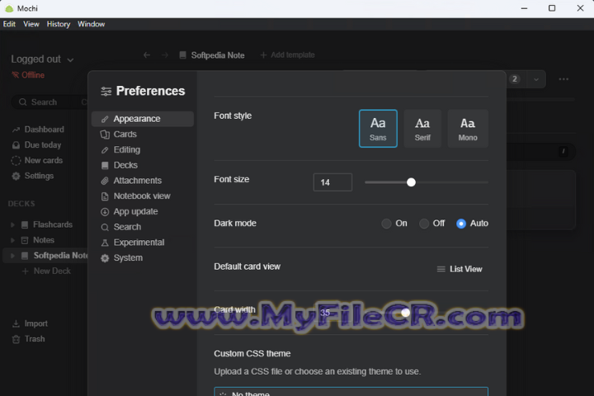The height and width of the screenshot is (396, 594).
Task: Open the View menu
Action: tap(31, 24)
